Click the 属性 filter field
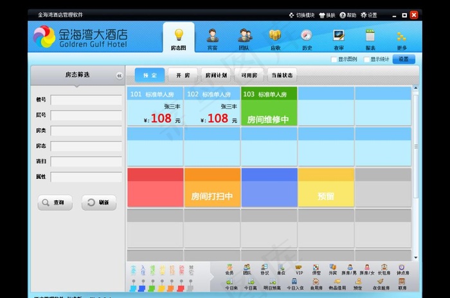The height and width of the screenshot is (298, 450). coord(86,177)
